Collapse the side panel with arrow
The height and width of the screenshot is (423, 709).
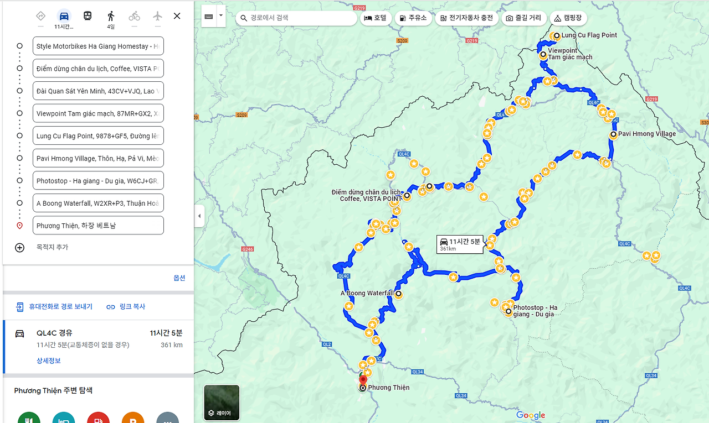[x=199, y=216]
